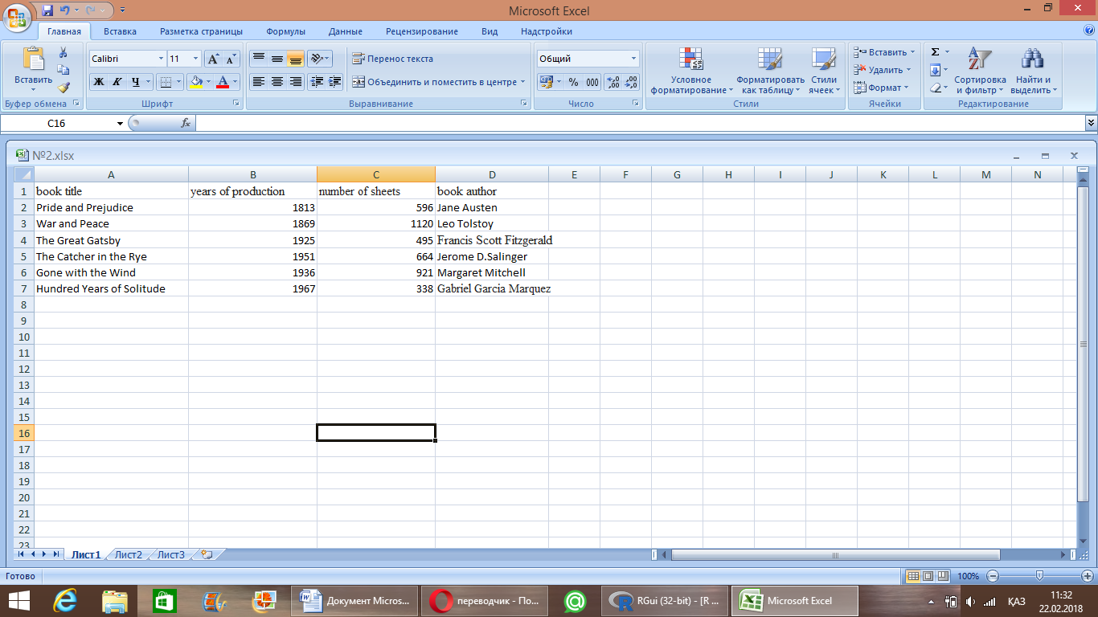The image size is (1098, 617).
Task: Apply the yellow fill color bucket
Action: (195, 81)
